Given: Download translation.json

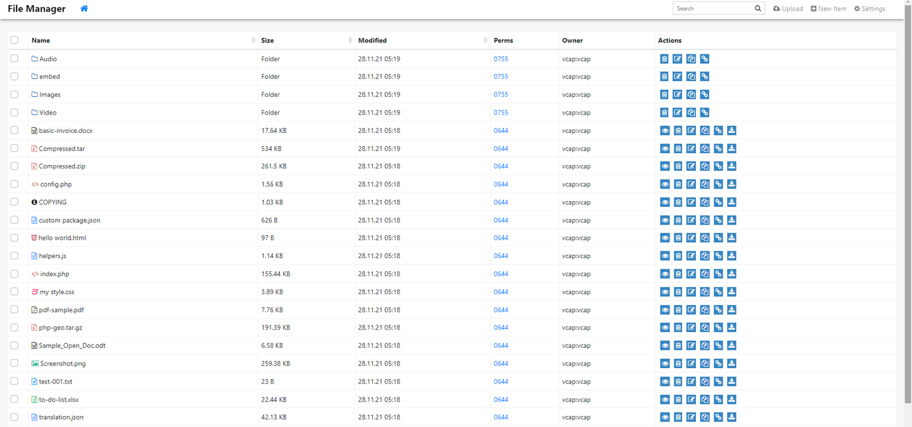Looking at the screenshot, I should tap(731, 418).
